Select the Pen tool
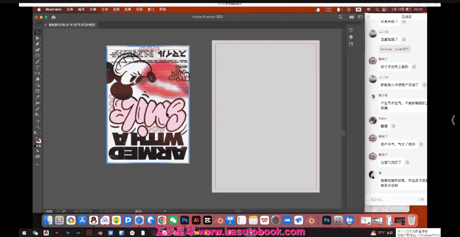Screen dimensions: 460x237 [x=38, y=44]
